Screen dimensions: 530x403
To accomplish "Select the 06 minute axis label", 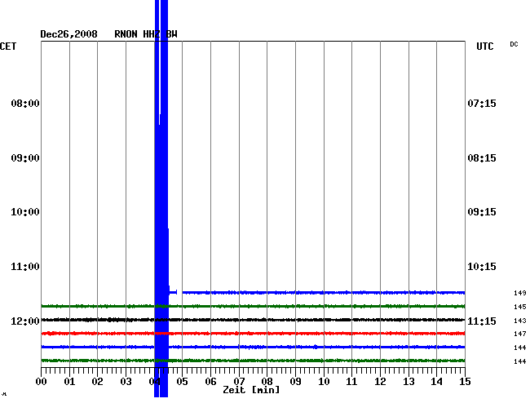I will point(210,382).
